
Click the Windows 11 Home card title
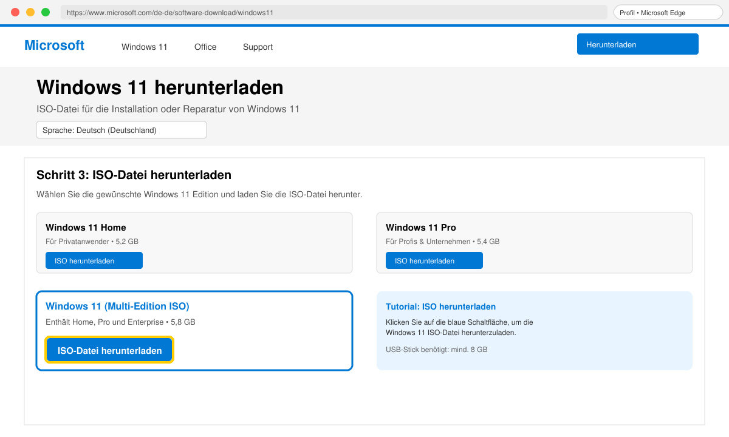86,228
